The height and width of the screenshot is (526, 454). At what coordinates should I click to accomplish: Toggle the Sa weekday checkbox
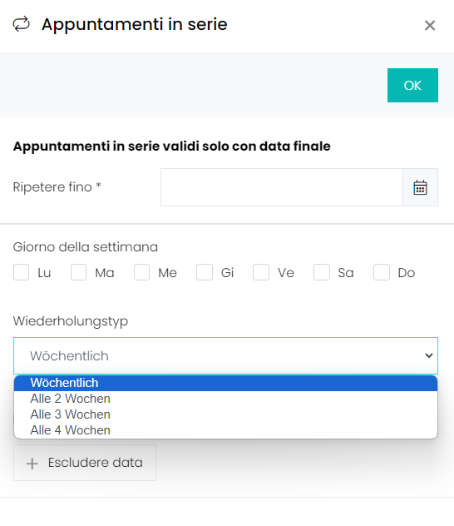coord(322,272)
